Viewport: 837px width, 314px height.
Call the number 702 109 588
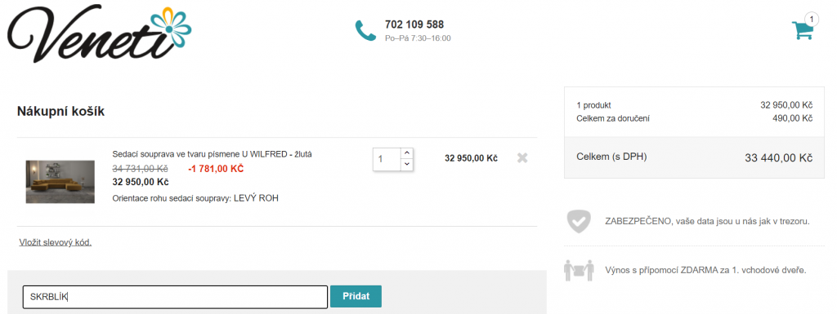414,24
